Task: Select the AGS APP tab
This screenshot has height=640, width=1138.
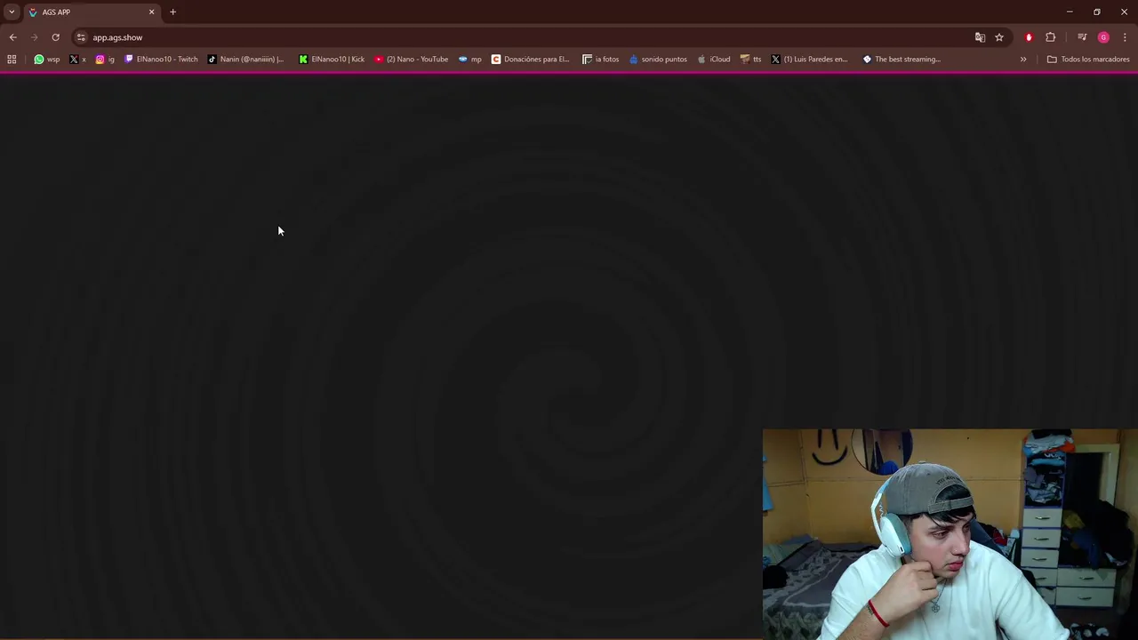Action: coord(92,12)
